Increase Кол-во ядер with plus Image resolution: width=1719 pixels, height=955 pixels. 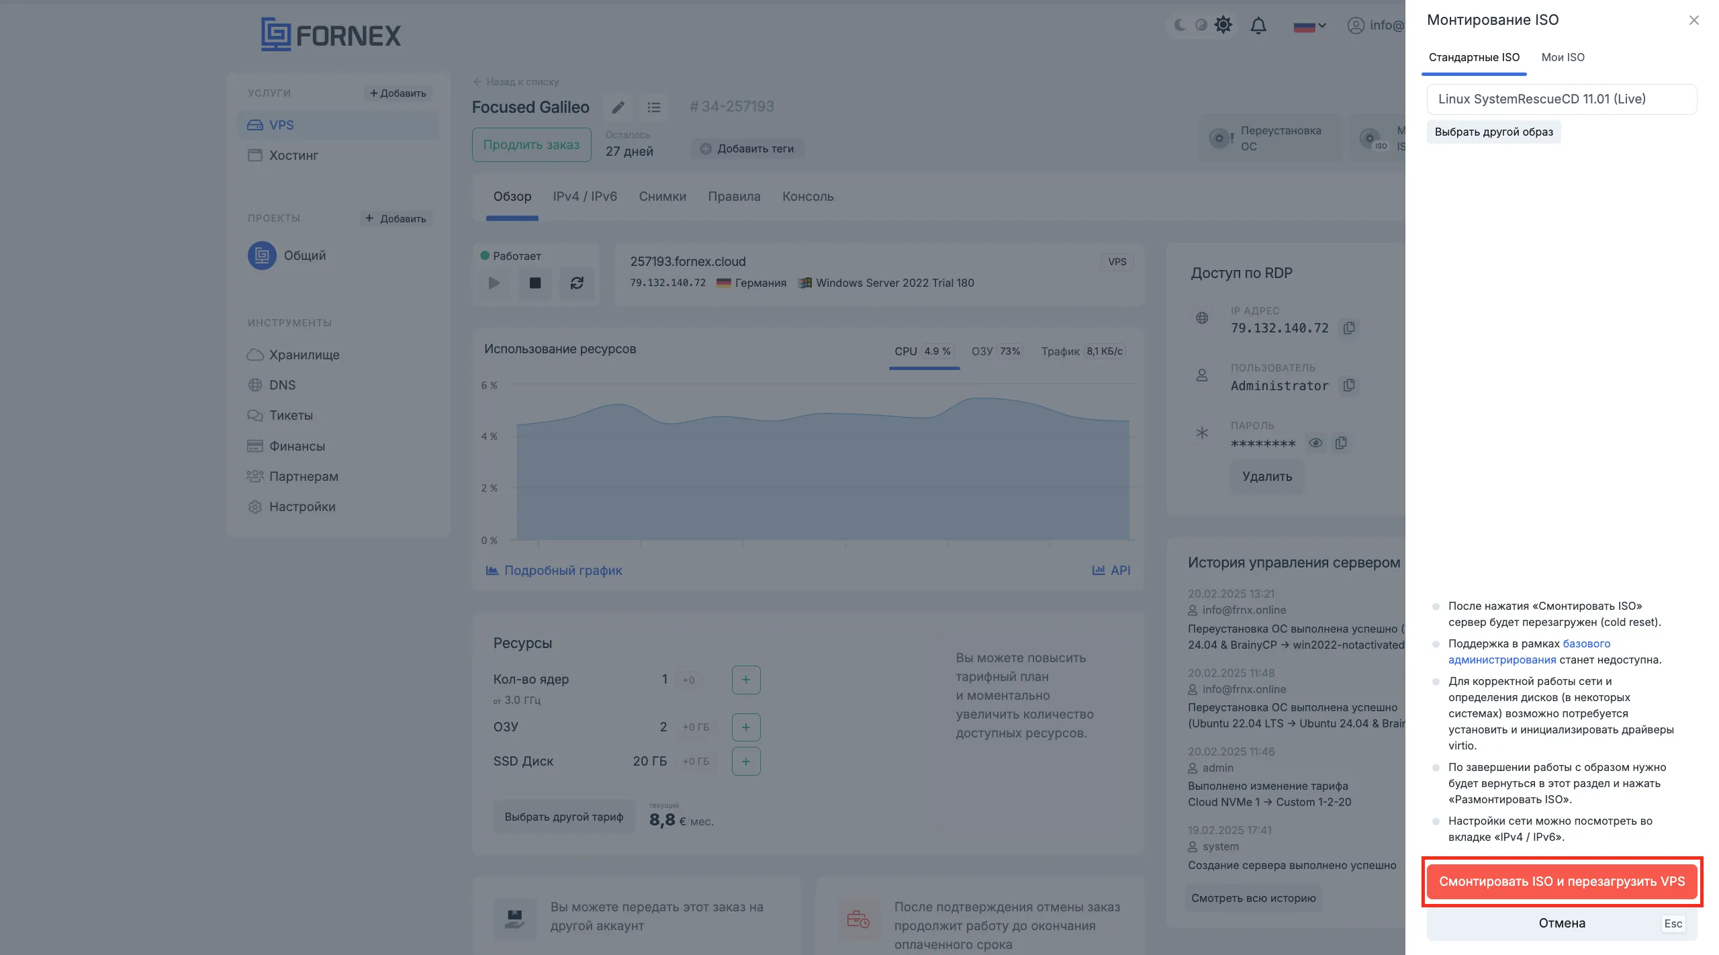746,680
